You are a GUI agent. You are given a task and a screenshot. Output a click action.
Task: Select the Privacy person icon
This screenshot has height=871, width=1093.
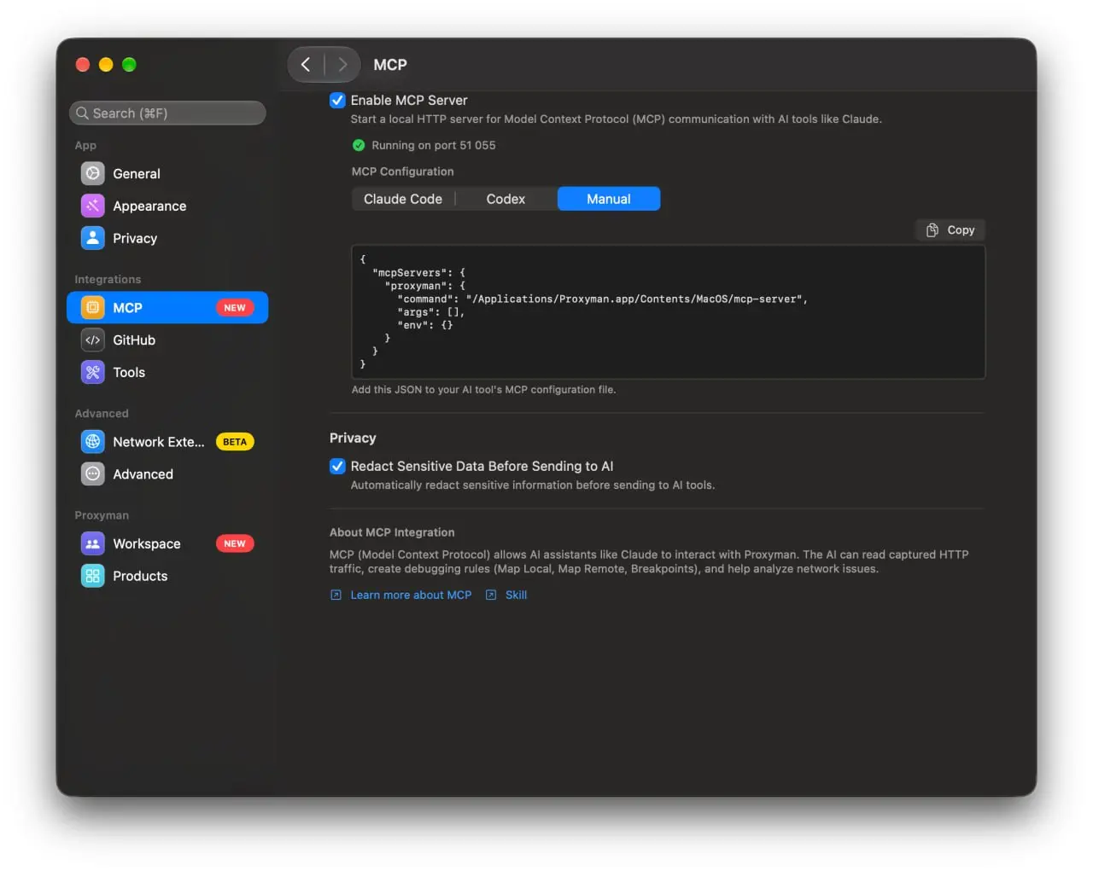[x=93, y=238]
